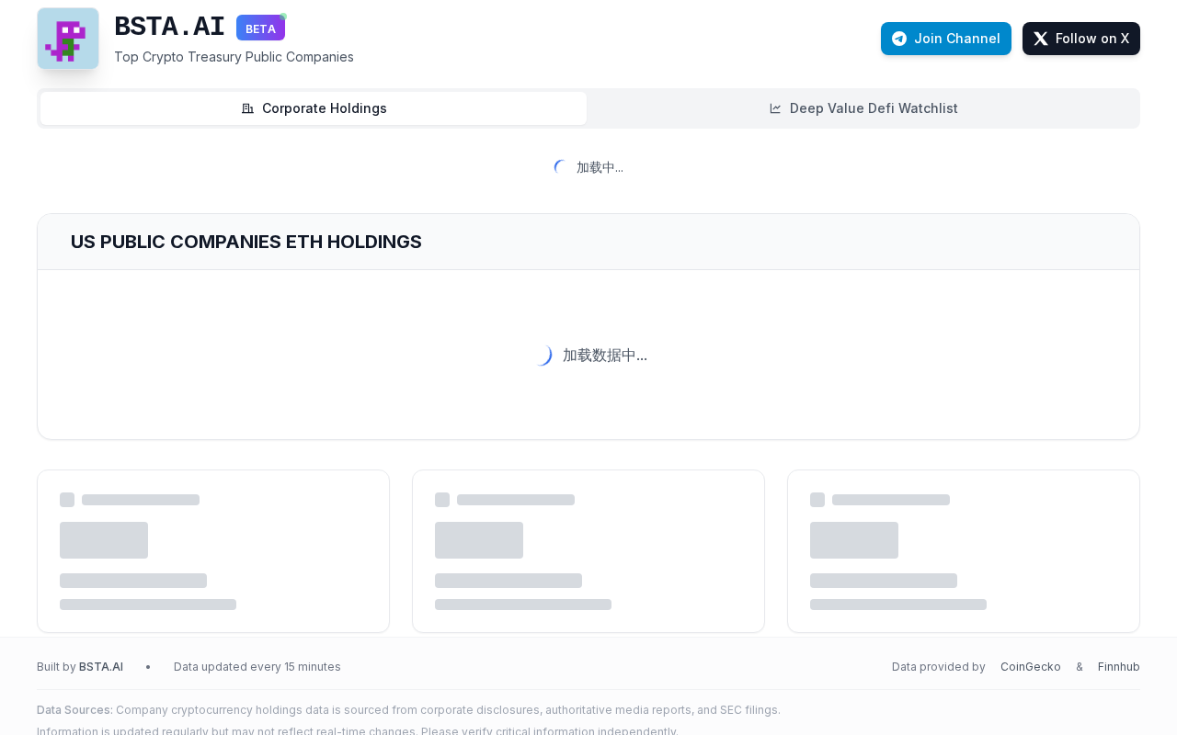Image resolution: width=1177 pixels, height=735 pixels.
Task: Click the BSTA.AI site title text
Action: (169, 28)
